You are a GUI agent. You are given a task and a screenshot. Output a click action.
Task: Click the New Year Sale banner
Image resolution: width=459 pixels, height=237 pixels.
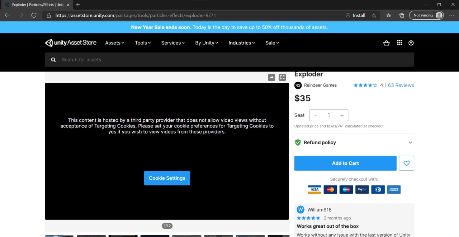coord(229,27)
